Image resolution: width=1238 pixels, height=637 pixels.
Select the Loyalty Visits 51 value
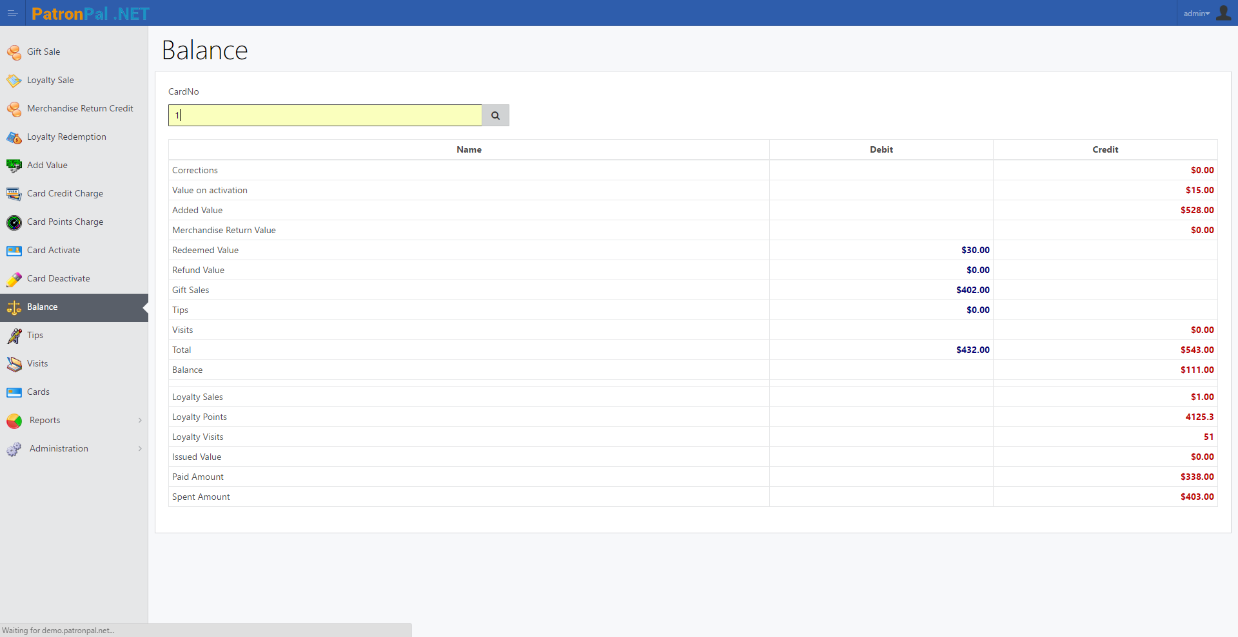[1208, 437]
